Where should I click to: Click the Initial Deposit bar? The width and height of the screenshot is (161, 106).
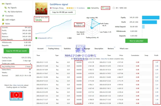point(143,27)
